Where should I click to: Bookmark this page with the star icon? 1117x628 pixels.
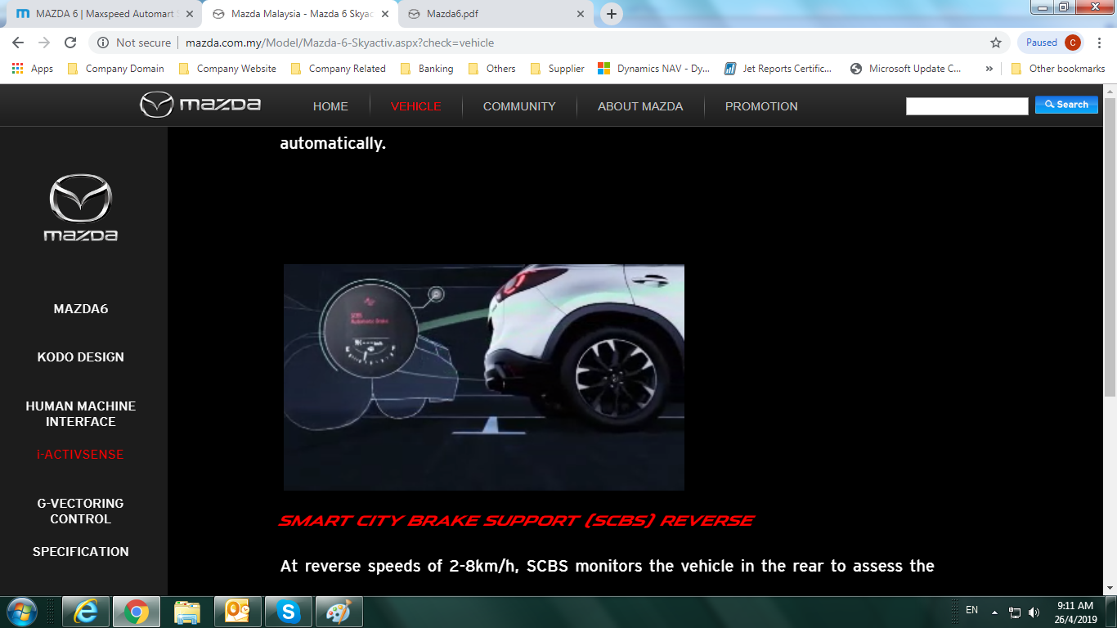pos(996,43)
